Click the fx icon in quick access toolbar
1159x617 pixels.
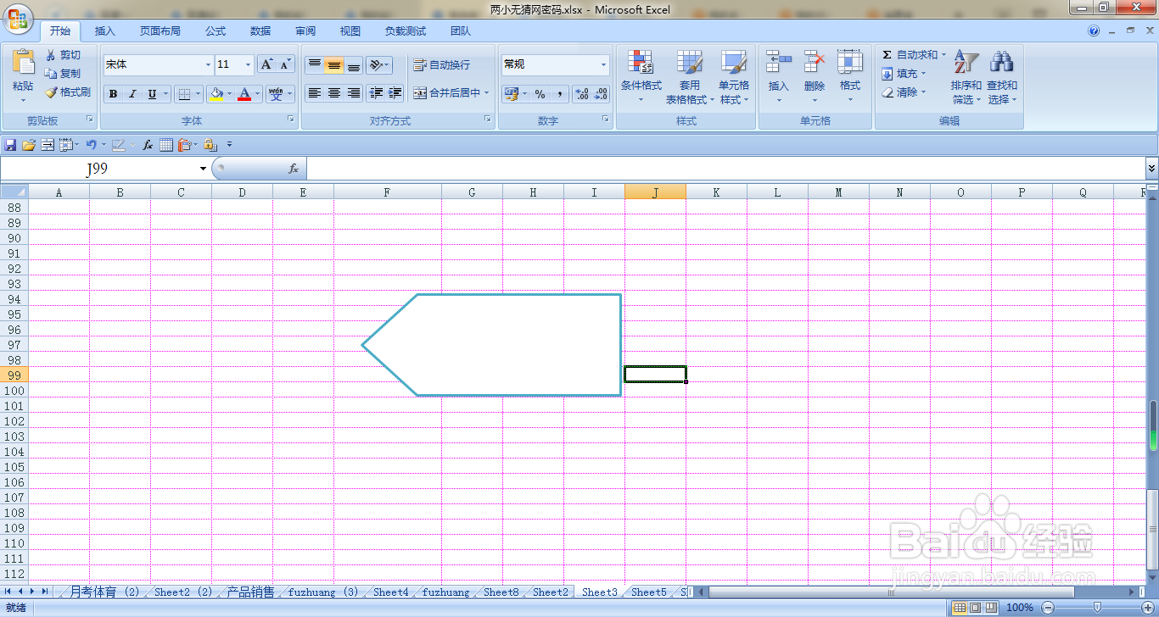tap(148, 145)
